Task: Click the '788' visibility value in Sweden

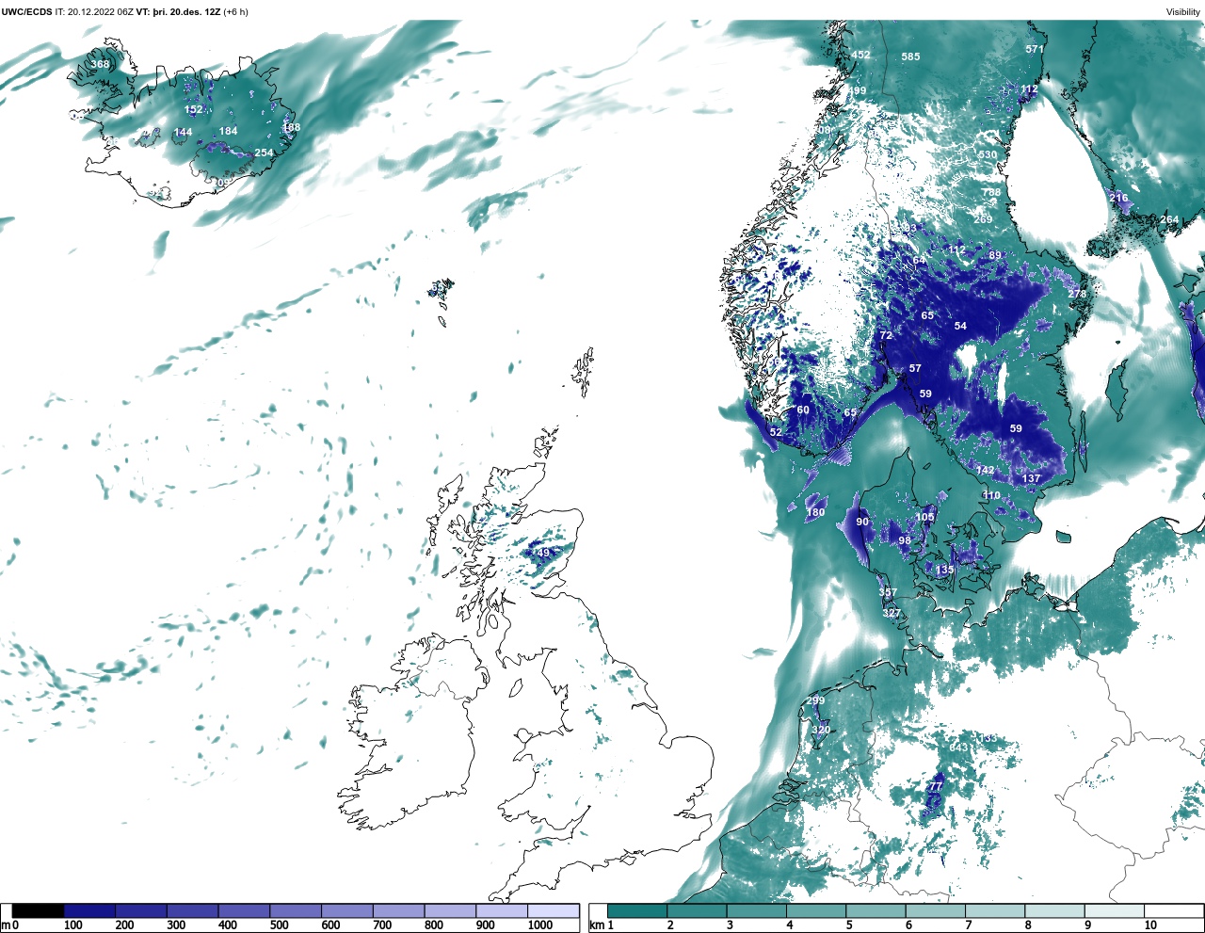Action: click(x=992, y=193)
